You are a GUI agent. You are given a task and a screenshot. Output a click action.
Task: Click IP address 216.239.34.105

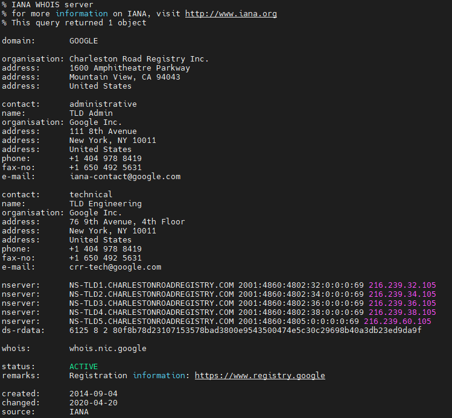[x=403, y=294]
